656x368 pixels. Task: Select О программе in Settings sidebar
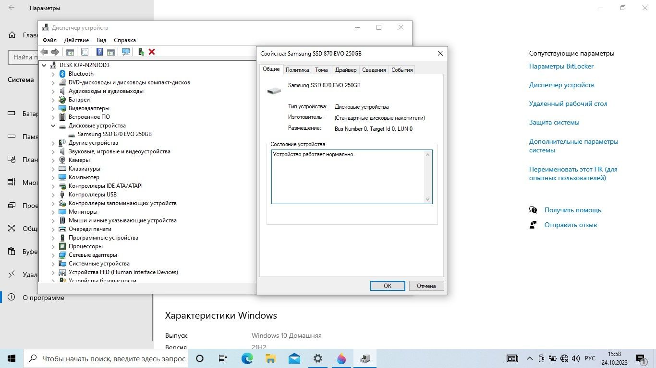[43, 298]
